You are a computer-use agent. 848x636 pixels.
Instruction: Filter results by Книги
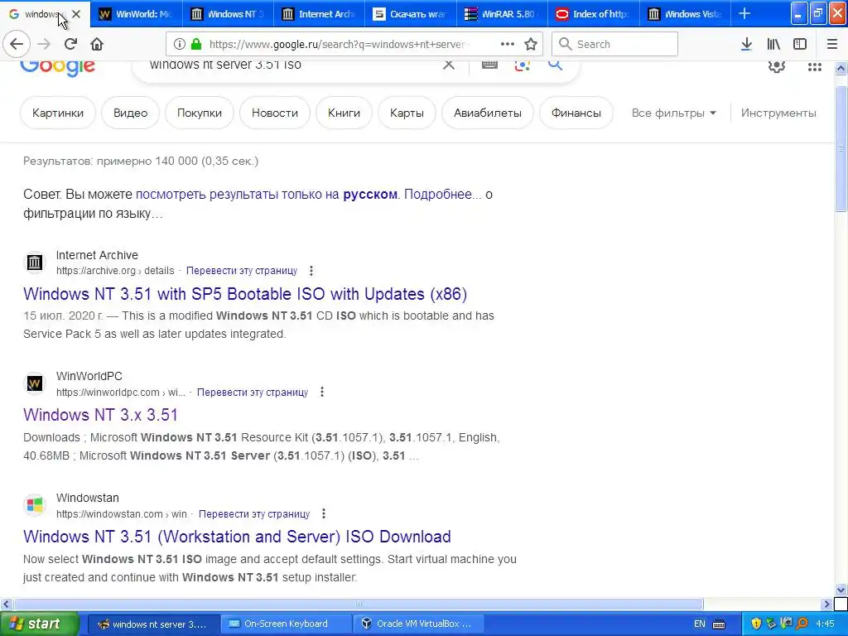coord(344,113)
